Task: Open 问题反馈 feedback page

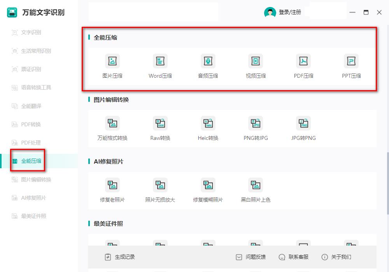Action: click(251, 257)
